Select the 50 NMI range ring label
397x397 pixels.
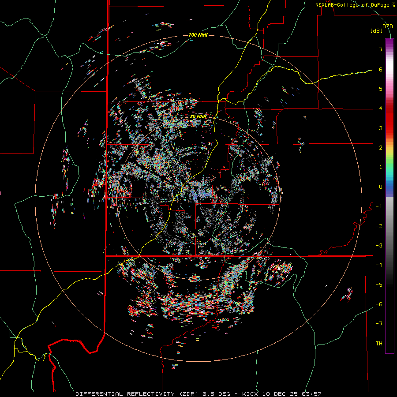coord(198,117)
